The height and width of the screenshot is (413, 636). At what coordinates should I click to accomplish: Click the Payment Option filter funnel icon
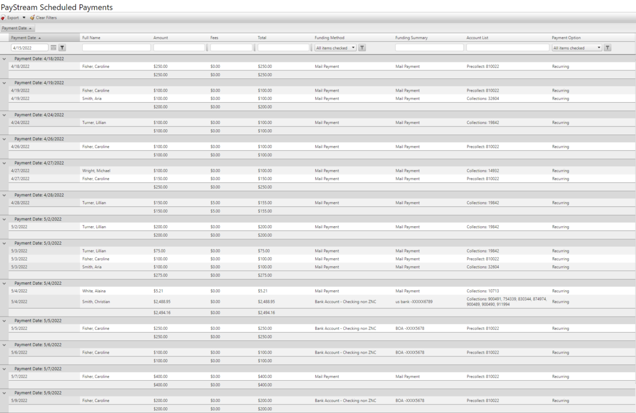click(607, 48)
